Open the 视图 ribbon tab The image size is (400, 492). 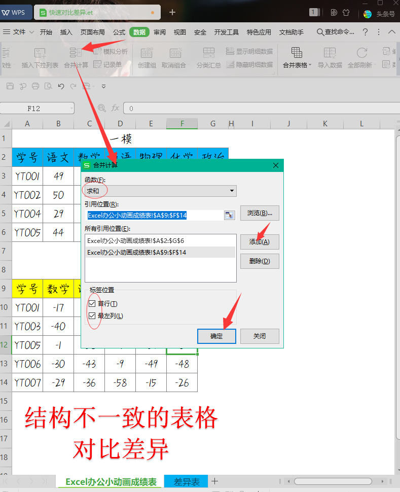180,32
